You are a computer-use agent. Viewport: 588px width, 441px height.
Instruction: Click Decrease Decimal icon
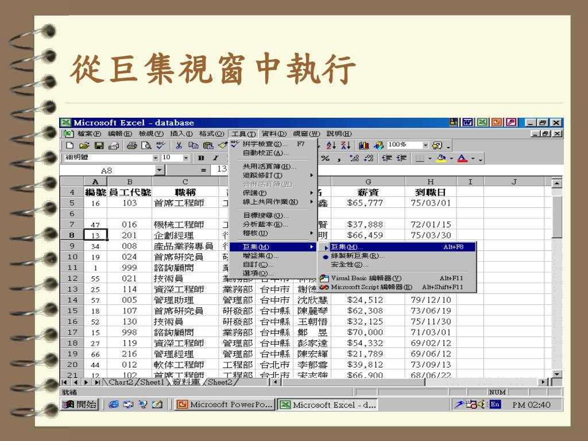tap(369, 158)
